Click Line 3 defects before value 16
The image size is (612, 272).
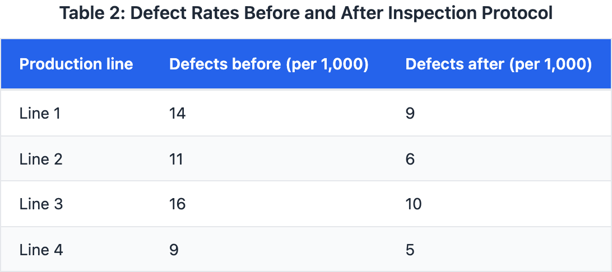coord(177,204)
